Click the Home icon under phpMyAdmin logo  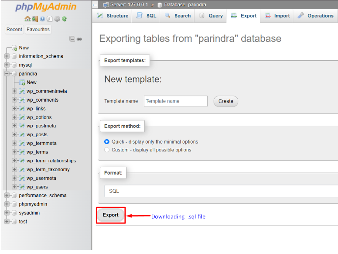(x=27, y=19)
